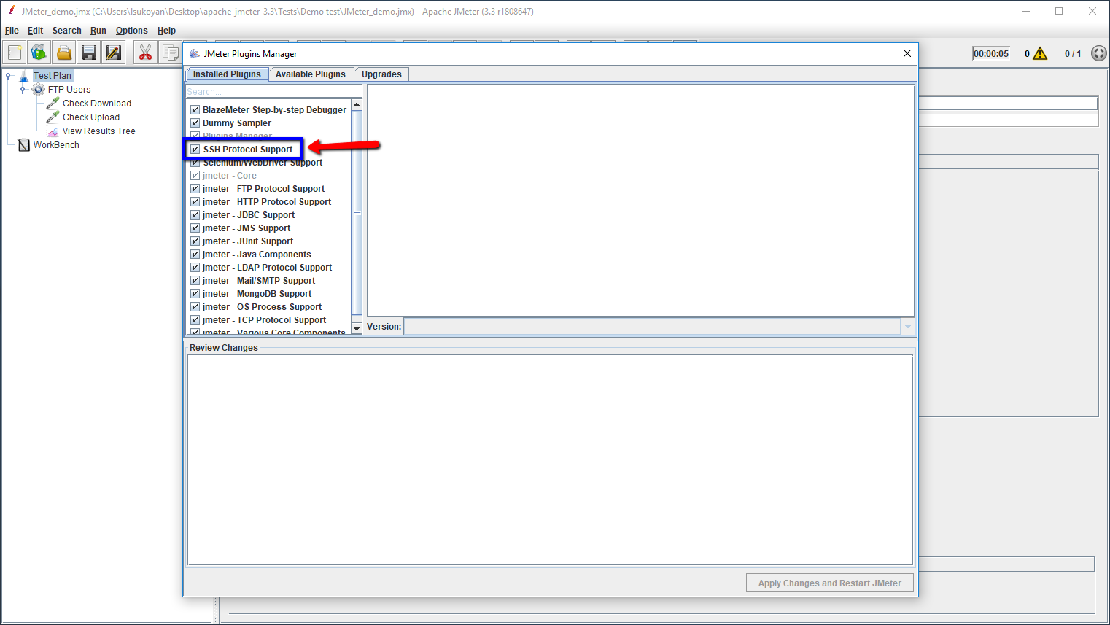Select the WorkBench tree item
This screenshot has height=625, width=1110.
(x=56, y=145)
